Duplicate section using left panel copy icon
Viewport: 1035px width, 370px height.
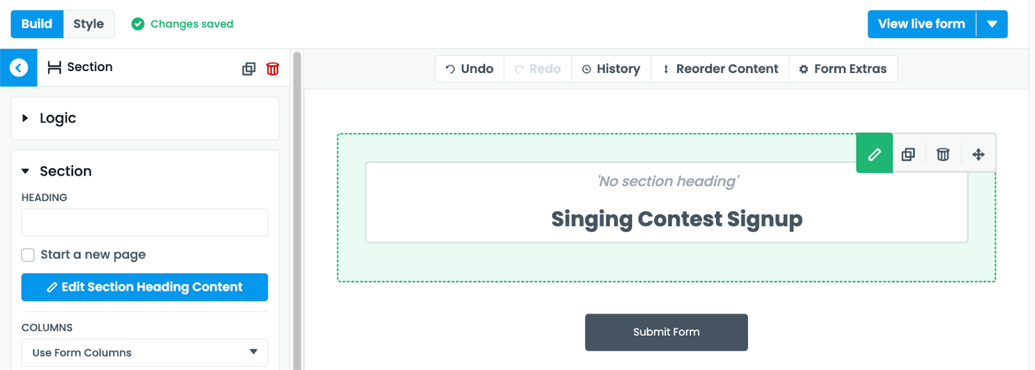click(249, 68)
